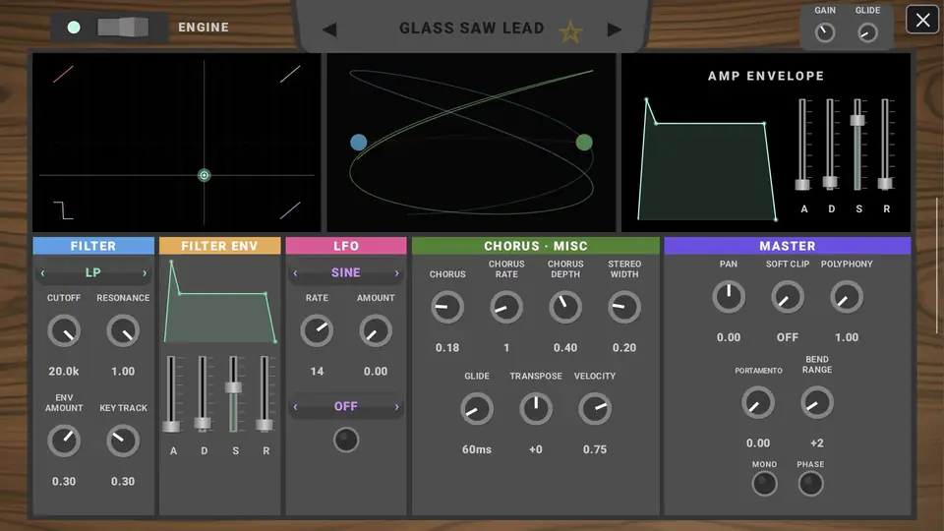Click the green dot oscillator handle
944x531 pixels.
coord(584,143)
